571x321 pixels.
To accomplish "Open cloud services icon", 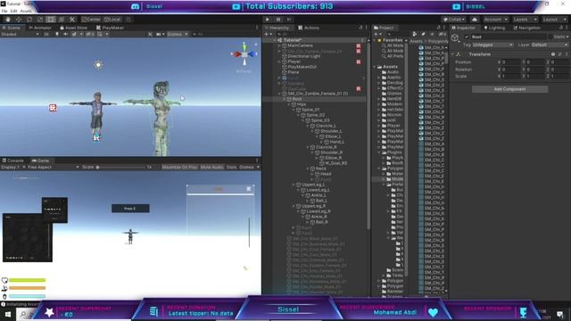I will [475, 20].
